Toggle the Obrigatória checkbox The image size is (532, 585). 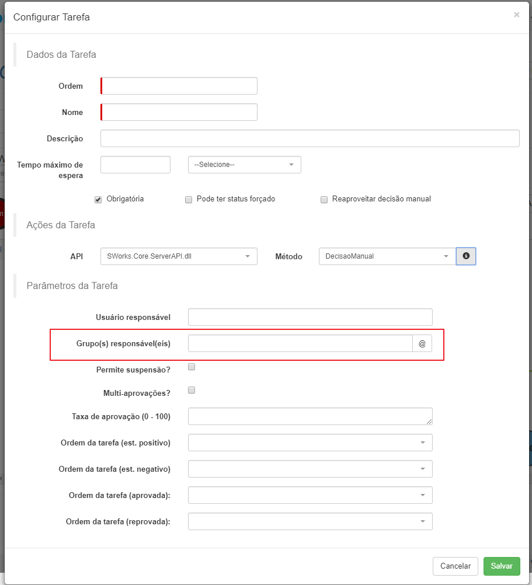98,200
